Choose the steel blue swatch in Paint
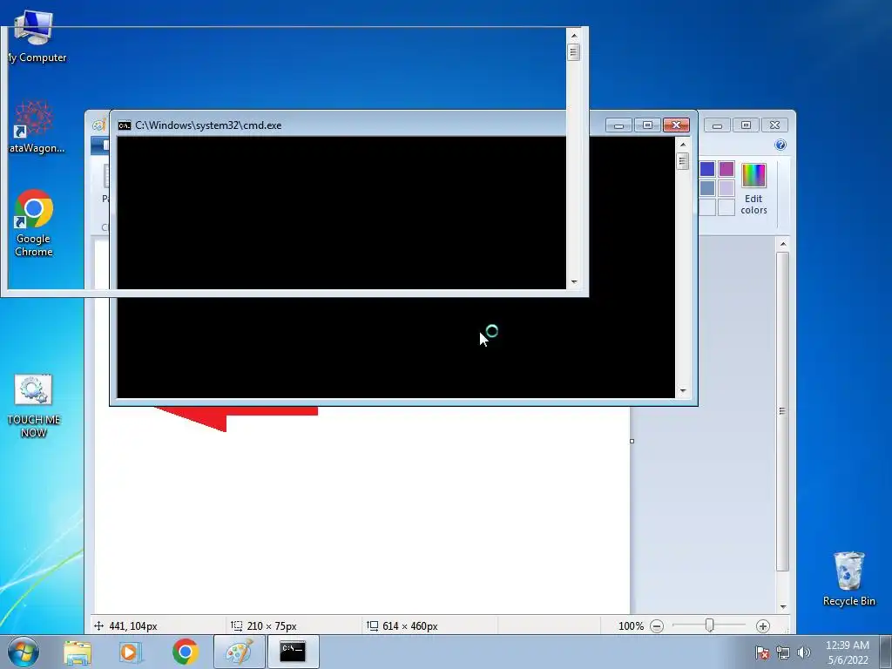 [x=707, y=188]
